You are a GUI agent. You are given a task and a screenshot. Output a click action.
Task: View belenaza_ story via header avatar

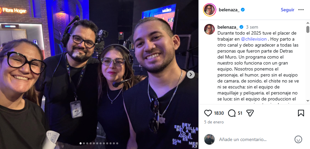click(209, 10)
